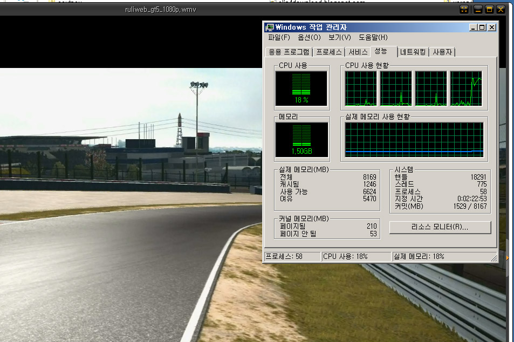Click the 페이지됨 kernel memory value 210
514x342 pixels.
tap(372, 226)
